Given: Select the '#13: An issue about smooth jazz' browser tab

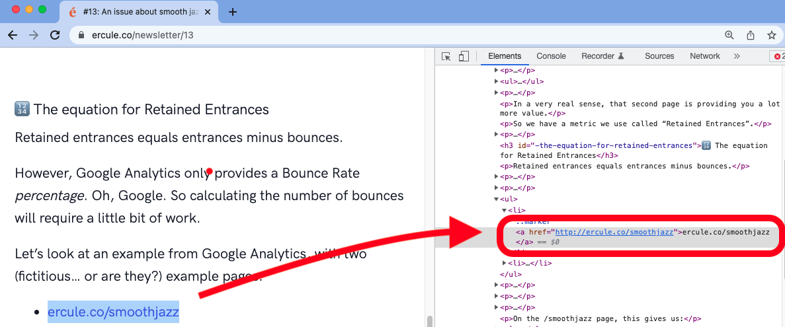Looking at the screenshot, I should pos(138,12).
